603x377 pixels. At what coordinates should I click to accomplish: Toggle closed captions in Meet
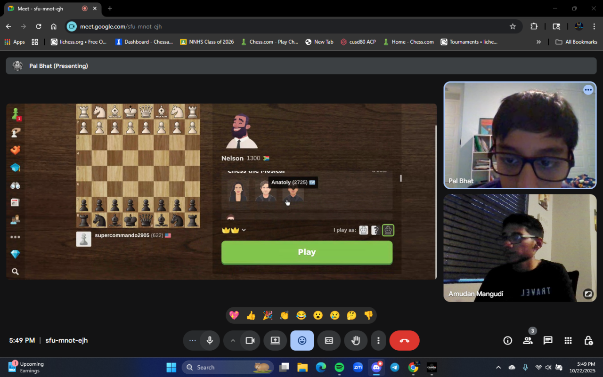click(329, 340)
